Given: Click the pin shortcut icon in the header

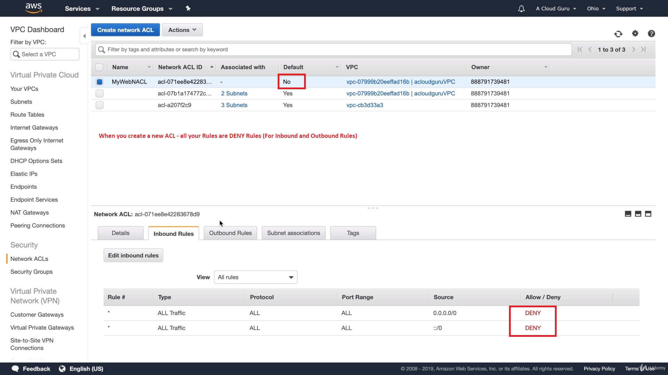Looking at the screenshot, I should (x=188, y=8).
